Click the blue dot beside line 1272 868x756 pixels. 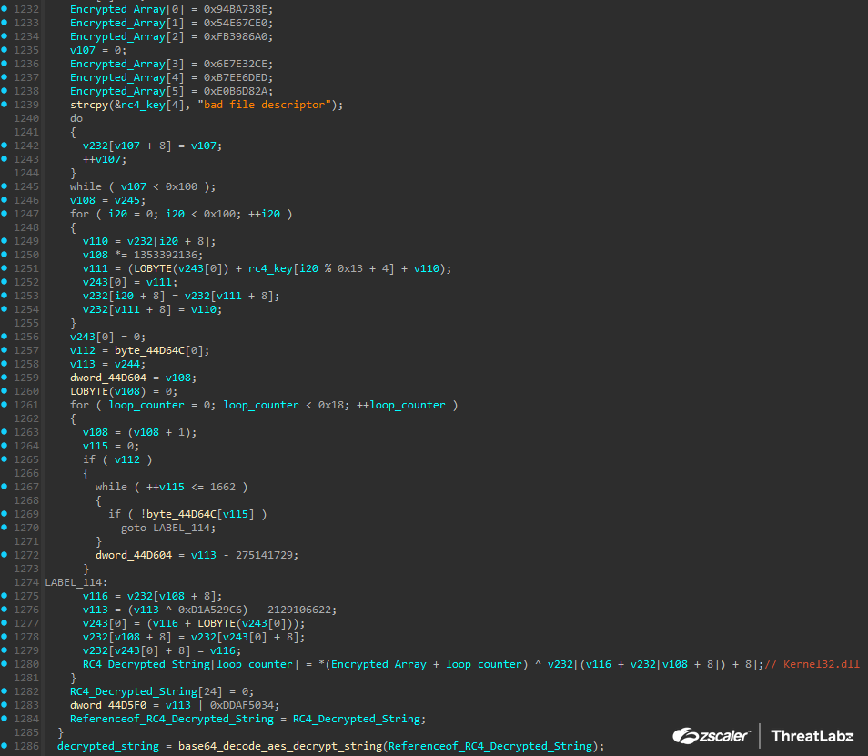[5, 555]
